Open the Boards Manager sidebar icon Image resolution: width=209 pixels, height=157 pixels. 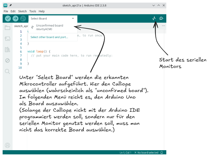point(7,39)
